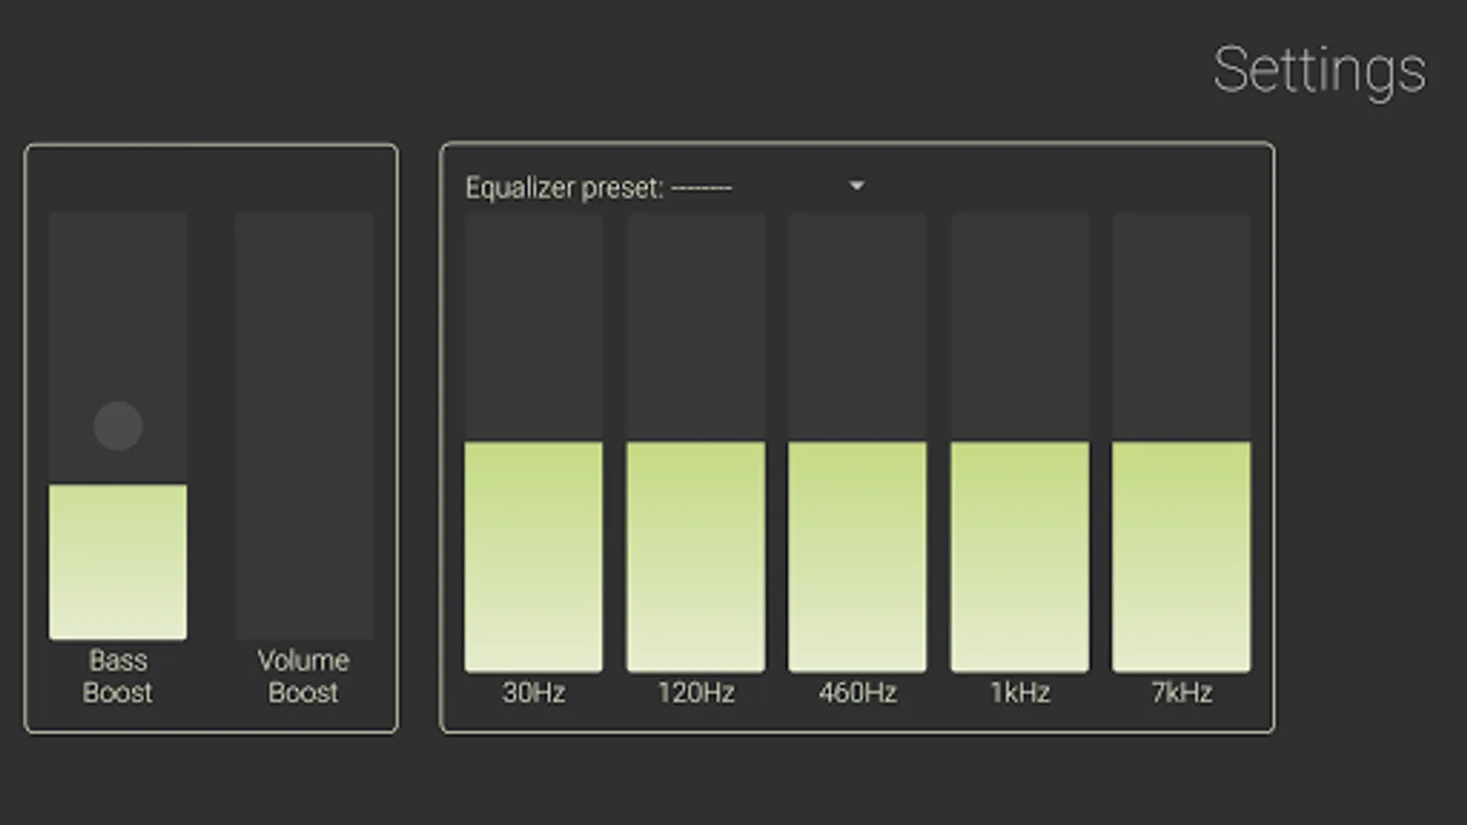Click the green filled area of Bass Boost
Image resolution: width=1467 pixels, height=825 pixels.
(118, 561)
